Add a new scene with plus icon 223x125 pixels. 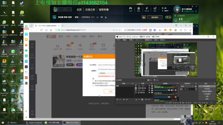(117, 100)
